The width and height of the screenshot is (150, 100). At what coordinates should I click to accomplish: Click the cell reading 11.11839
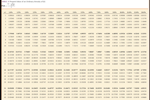point(59,64)
